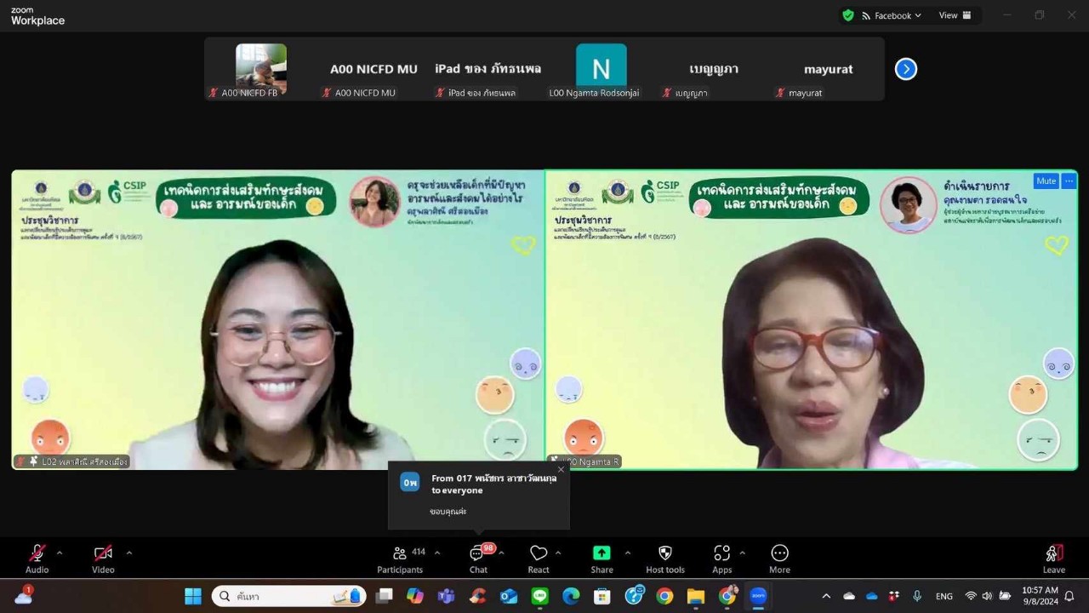1089x613 pixels.
Task: Open File Explorer from taskbar
Action: click(696, 596)
